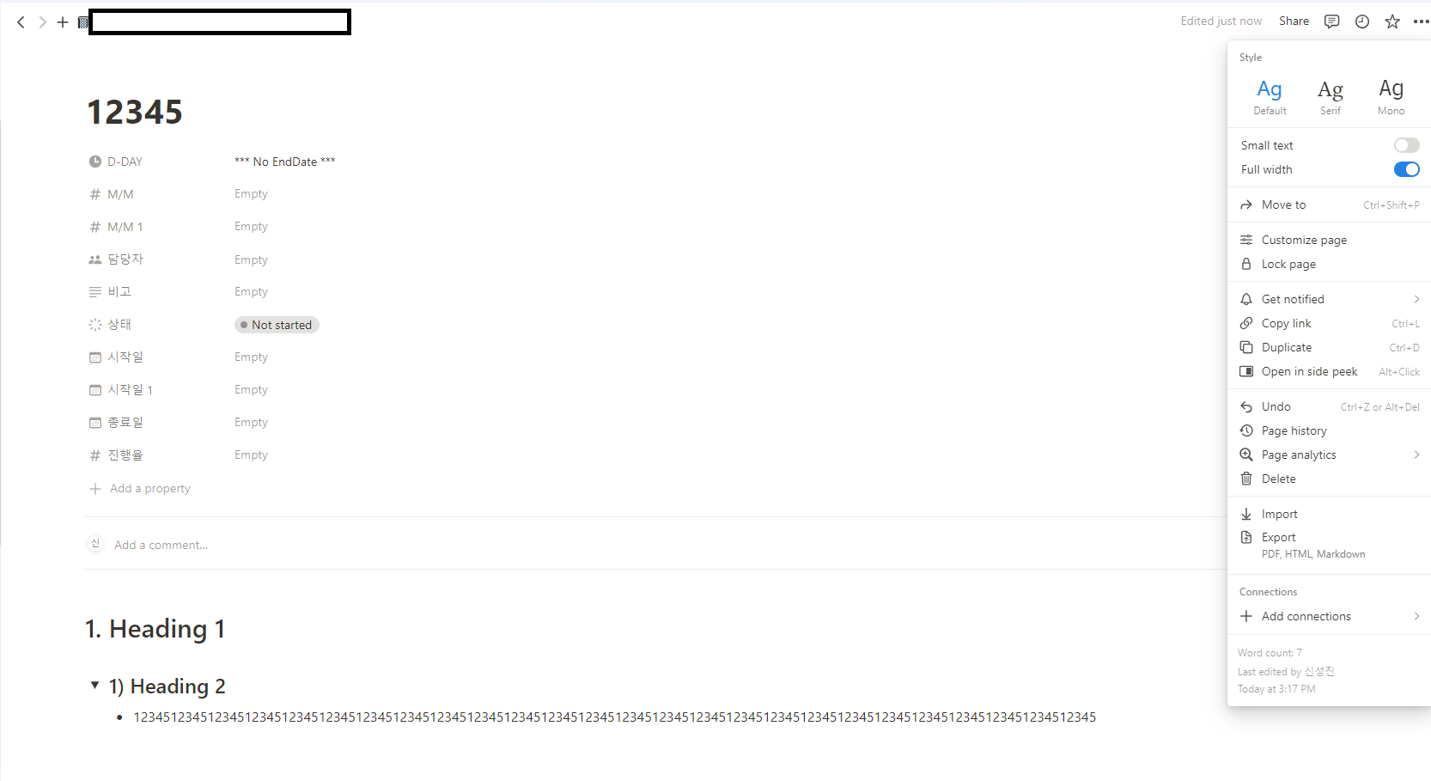Screen dimensions: 1431x781
Task: Expand the Get notified submenu
Action: (x=1329, y=299)
